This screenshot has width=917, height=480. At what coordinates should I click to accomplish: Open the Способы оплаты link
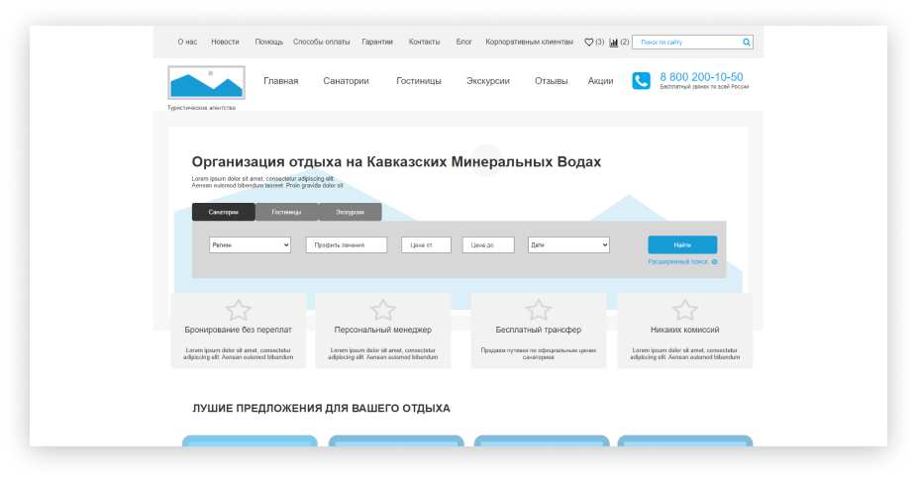pyautogui.click(x=322, y=43)
